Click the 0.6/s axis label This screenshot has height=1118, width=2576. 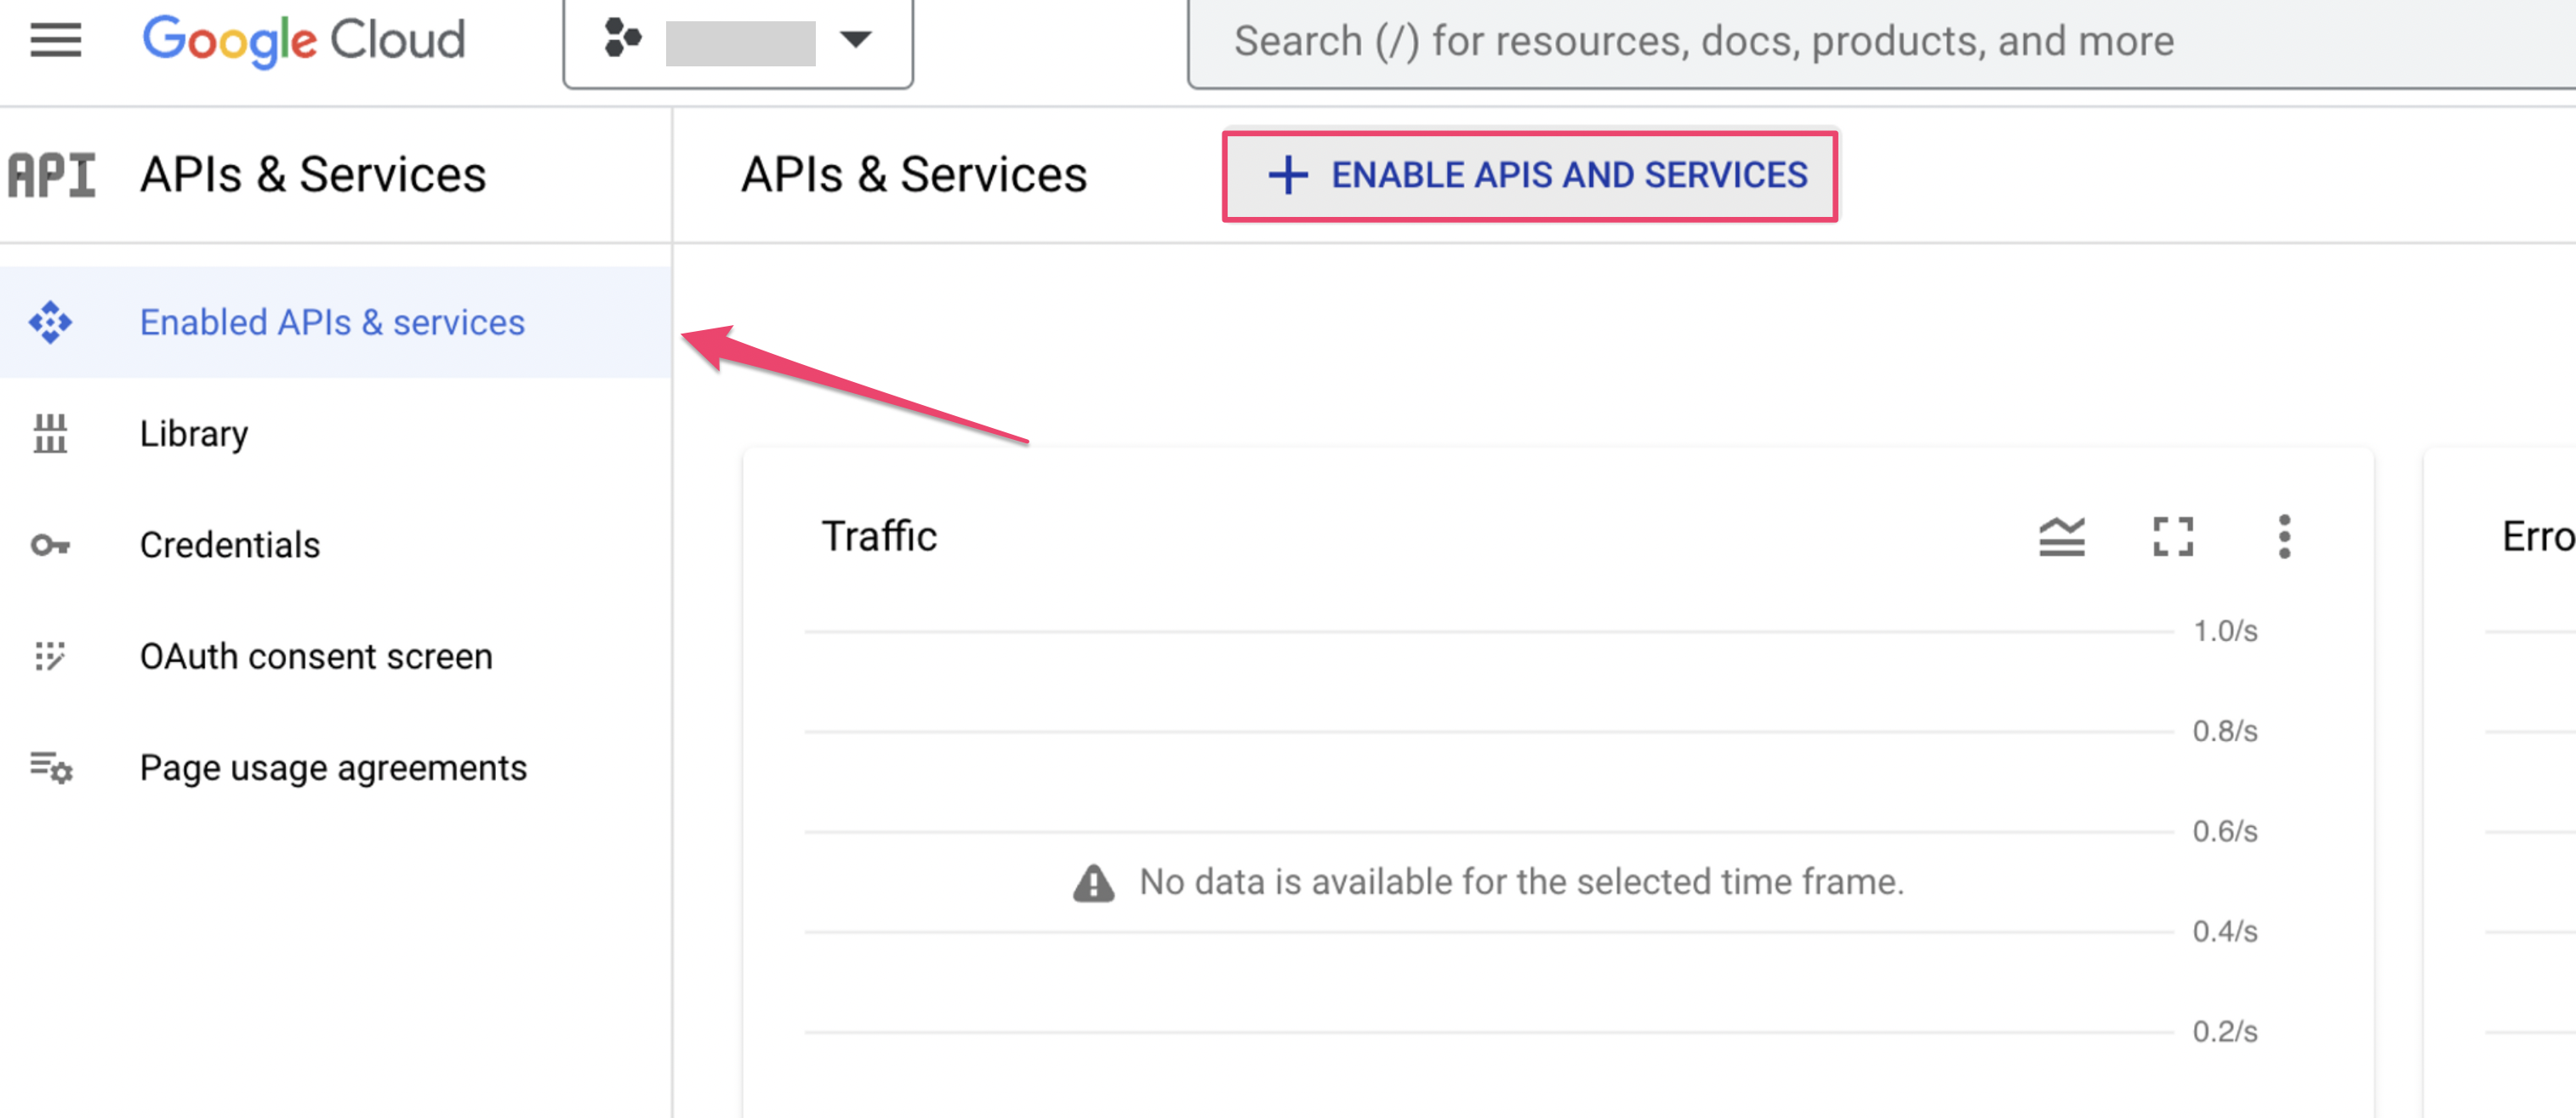pos(2225,831)
